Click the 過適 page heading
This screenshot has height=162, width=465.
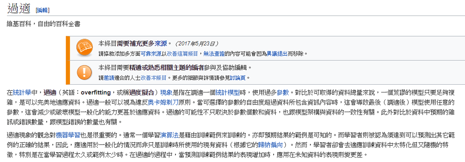click(19, 8)
